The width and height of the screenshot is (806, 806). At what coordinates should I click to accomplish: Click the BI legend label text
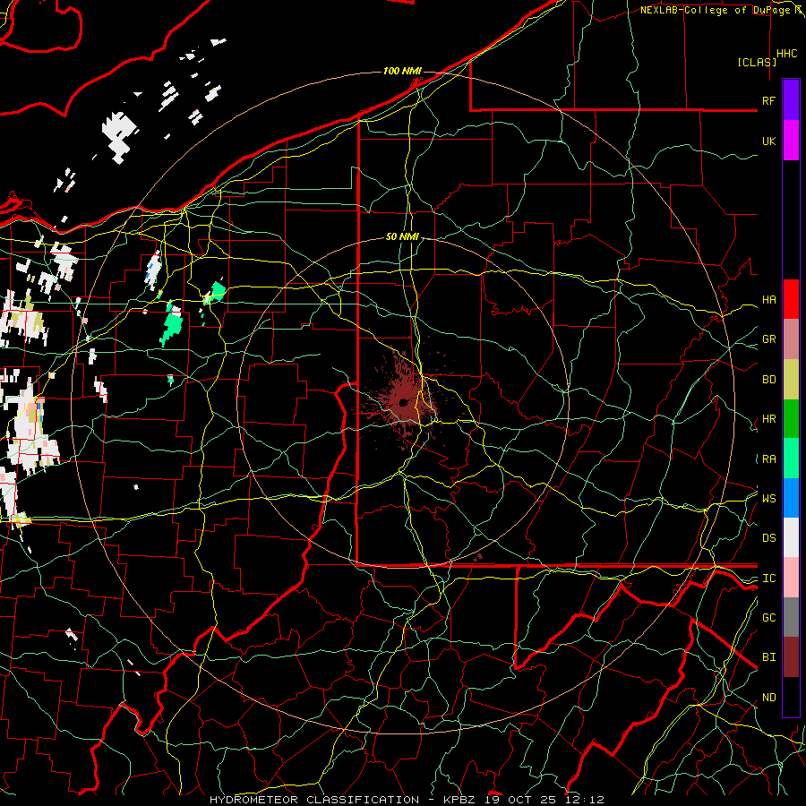[x=769, y=657]
